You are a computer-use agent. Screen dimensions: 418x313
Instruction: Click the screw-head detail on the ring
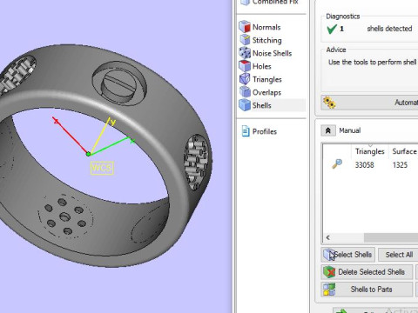click(119, 83)
